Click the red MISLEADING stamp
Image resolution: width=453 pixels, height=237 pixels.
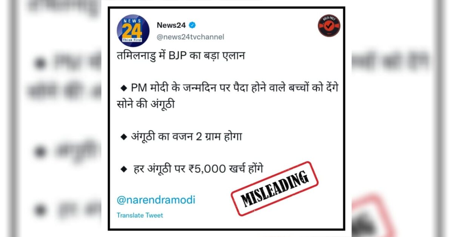click(x=274, y=189)
